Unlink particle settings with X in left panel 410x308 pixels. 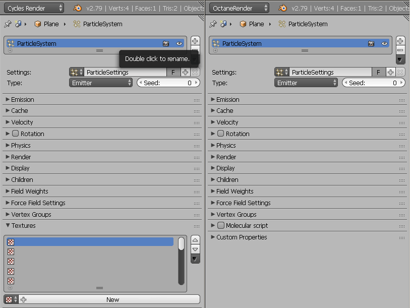[195, 72]
